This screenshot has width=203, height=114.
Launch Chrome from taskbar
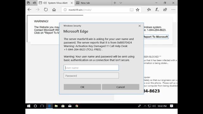click(77, 106)
